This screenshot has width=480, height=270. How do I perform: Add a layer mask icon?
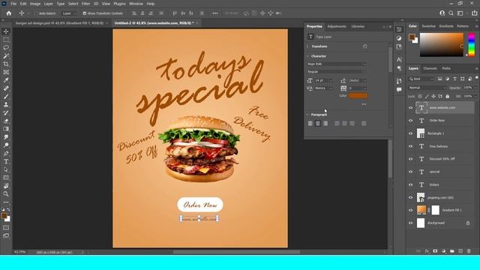435,251
